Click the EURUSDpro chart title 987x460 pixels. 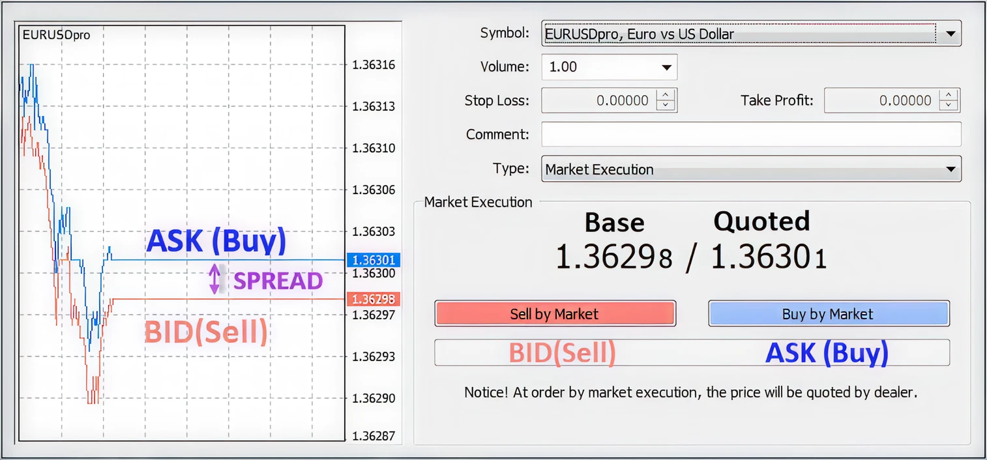pyautogui.click(x=56, y=35)
